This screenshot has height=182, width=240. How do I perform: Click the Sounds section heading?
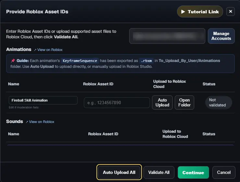(x=15, y=121)
